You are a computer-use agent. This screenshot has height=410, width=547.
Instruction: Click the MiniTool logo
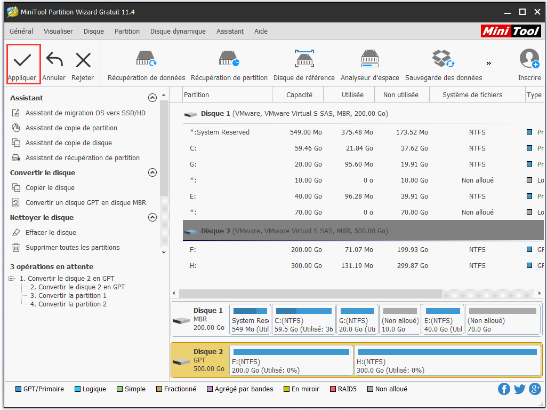511,31
